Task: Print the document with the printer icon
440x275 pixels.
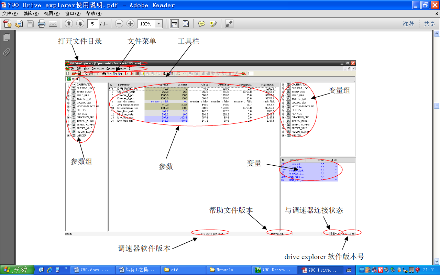Action: [x=42, y=24]
